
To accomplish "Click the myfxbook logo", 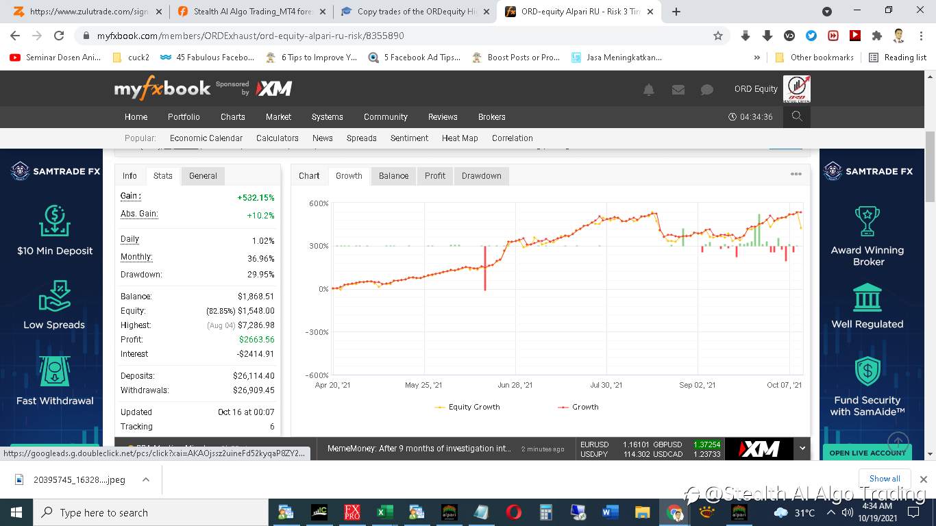I will click(162, 88).
